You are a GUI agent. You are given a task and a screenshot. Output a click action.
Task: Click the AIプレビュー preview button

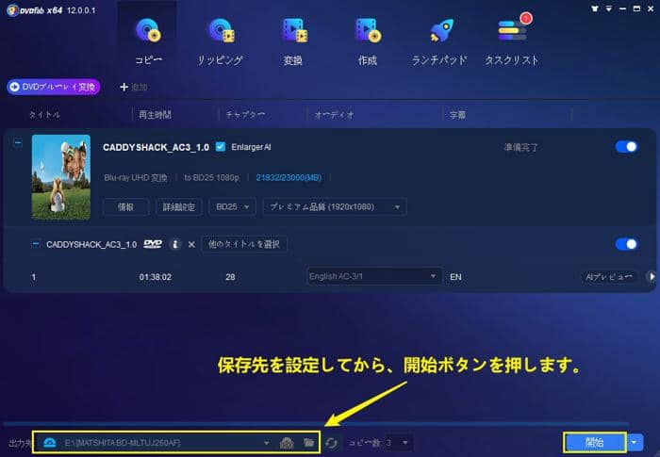[608, 277]
